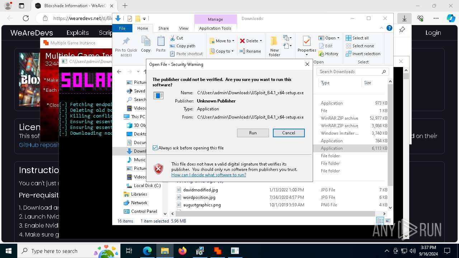
Task: Click Select none in the ribbon
Action: (x=360, y=46)
